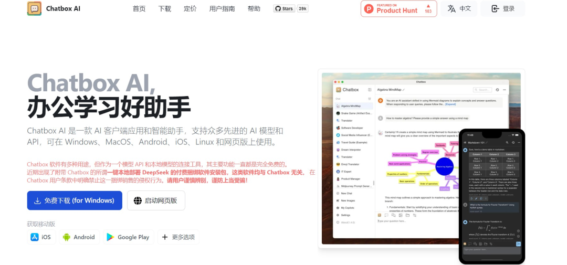This screenshot has height=265, width=567.
Task: Open the Product Hunt featured badge
Action: click(399, 9)
